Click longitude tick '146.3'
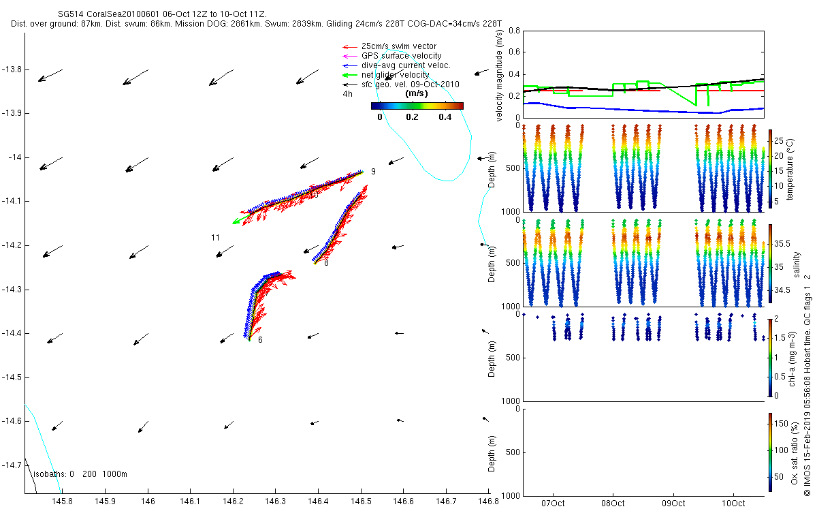 coord(276,501)
